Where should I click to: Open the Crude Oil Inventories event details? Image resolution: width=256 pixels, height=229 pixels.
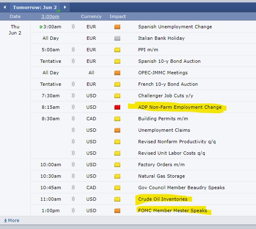click(163, 199)
